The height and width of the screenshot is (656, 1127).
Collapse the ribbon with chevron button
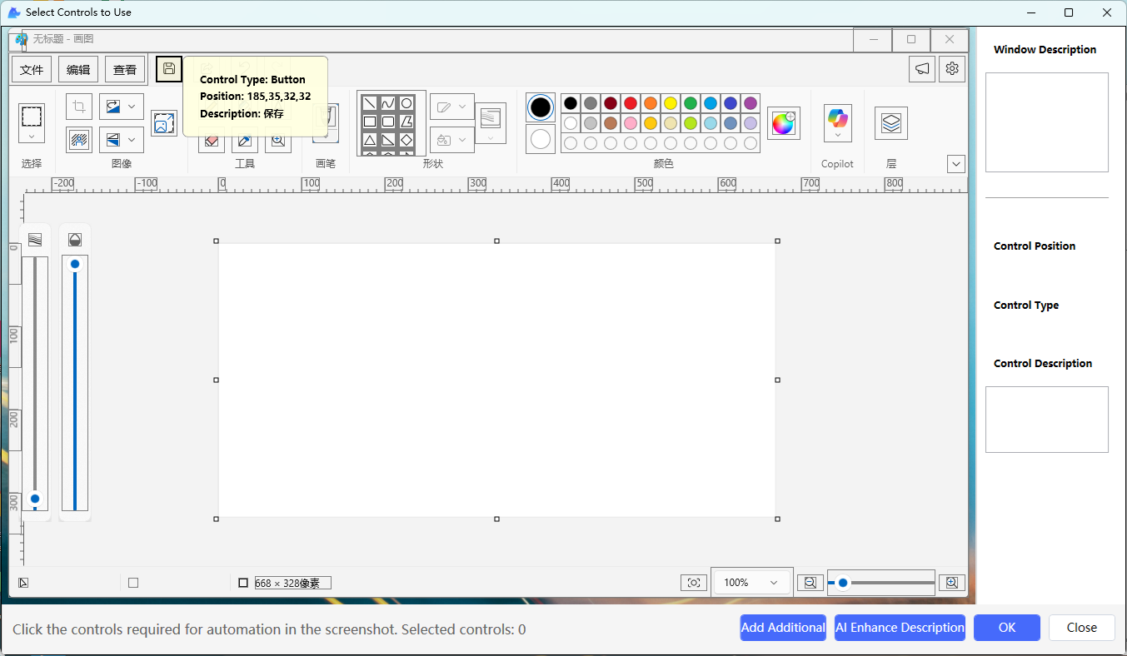click(x=955, y=164)
